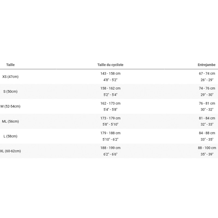This screenshot has width=218, height=218.
Task: Click the 88 - 100 cm inseam value
Action: coord(207,148)
